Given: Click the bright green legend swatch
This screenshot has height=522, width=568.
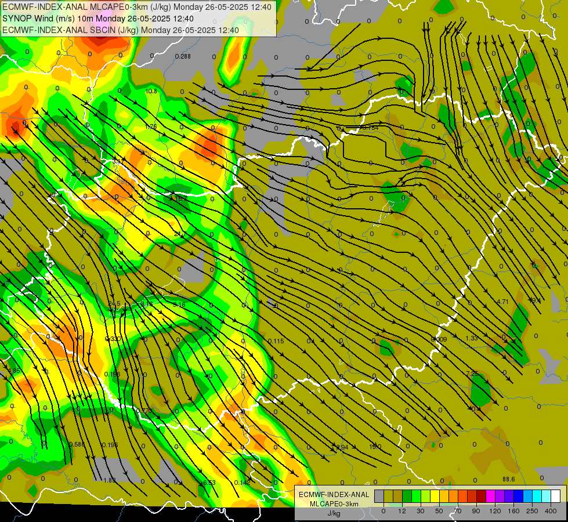Looking at the screenshot, I should pos(417,496).
